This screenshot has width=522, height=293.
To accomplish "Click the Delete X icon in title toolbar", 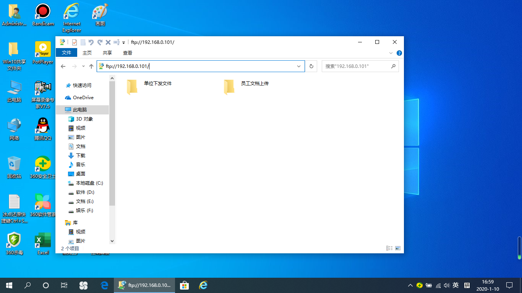I will coord(108,42).
